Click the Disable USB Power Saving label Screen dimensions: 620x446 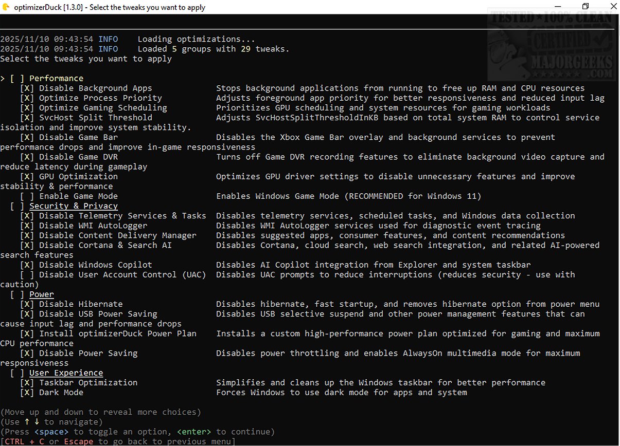[x=98, y=314]
